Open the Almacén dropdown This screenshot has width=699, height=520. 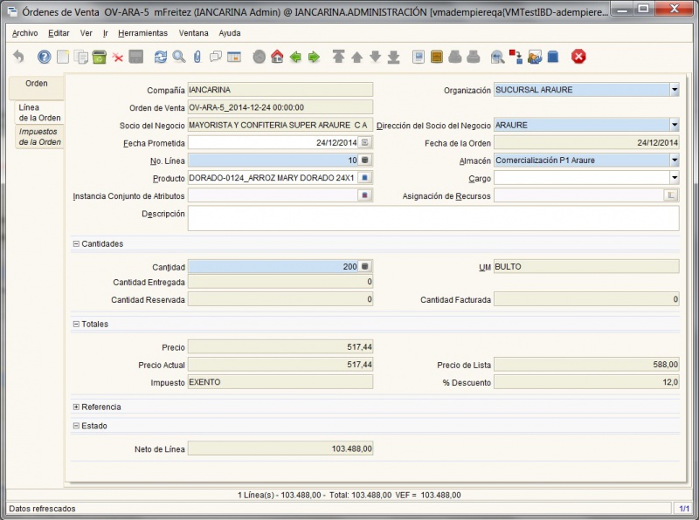coord(675,161)
